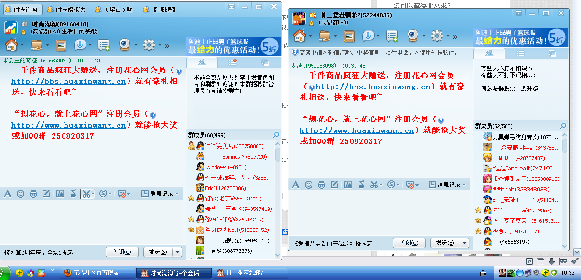This screenshot has width=581, height=280.
Task: Toggle message blocking icon in left chat toolbar
Action: 122,193
